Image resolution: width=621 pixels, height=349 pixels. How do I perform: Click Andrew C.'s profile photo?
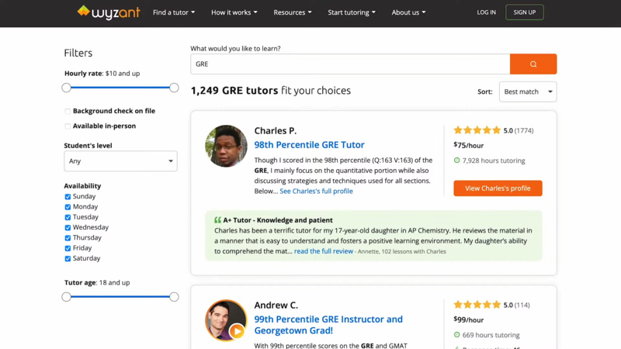pyautogui.click(x=226, y=320)
